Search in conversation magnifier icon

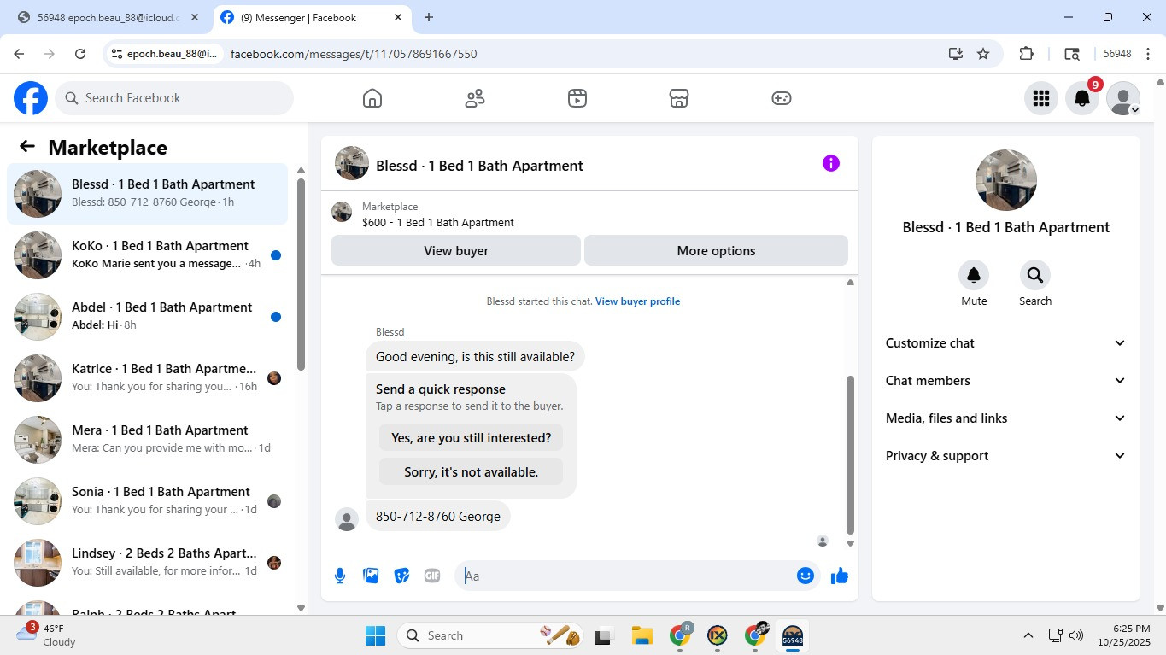tap(1035, 275)
